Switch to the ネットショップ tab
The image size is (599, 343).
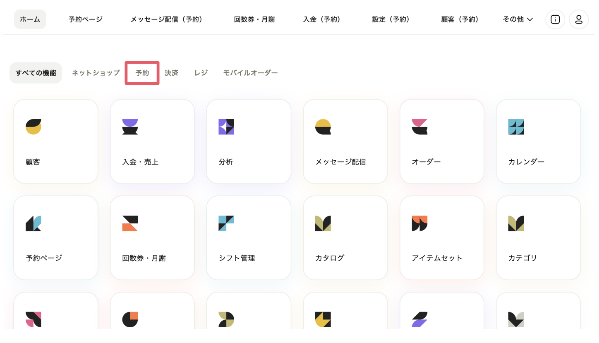(x=96, y=73)
